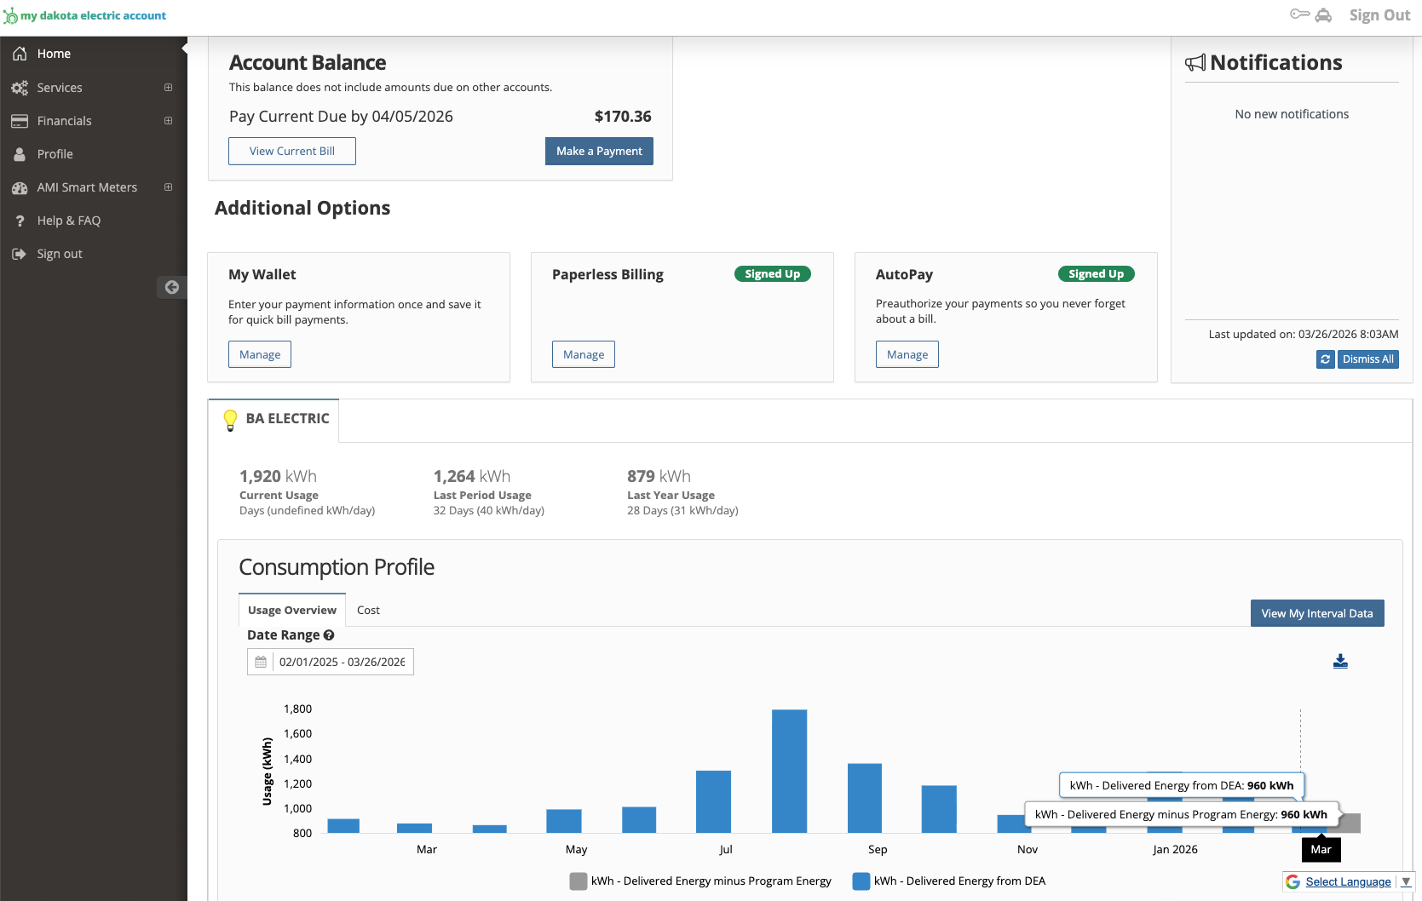Click the Make a Payment button
Image resolution: width=1422 pixels, height=901 pixels.
tap(599, 151)
